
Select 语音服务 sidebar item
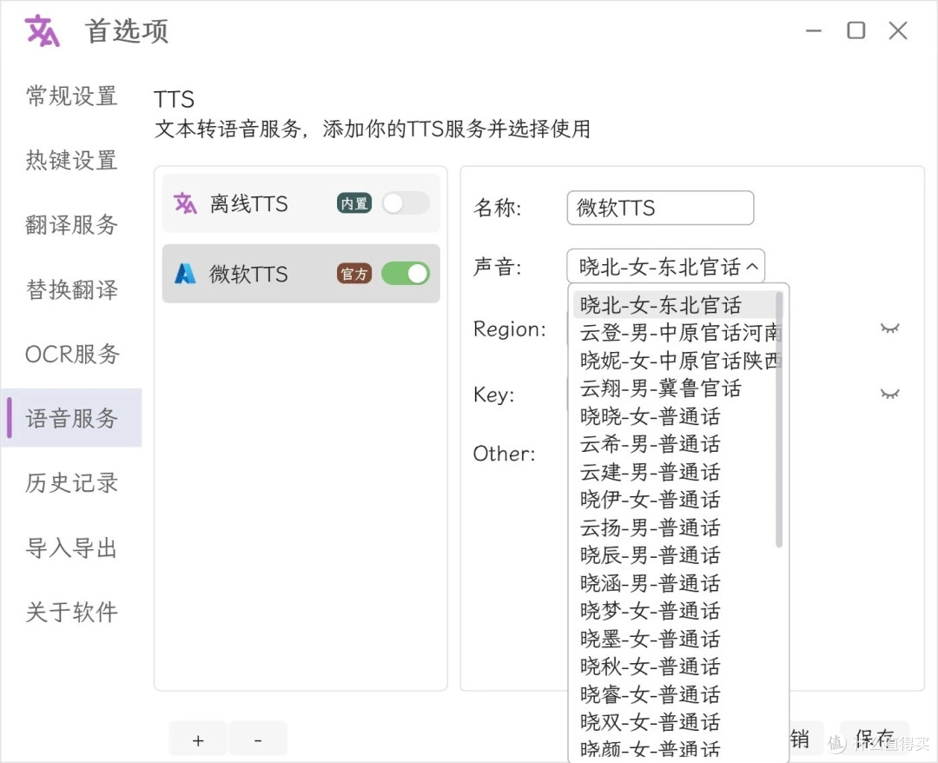click(72, 418)
